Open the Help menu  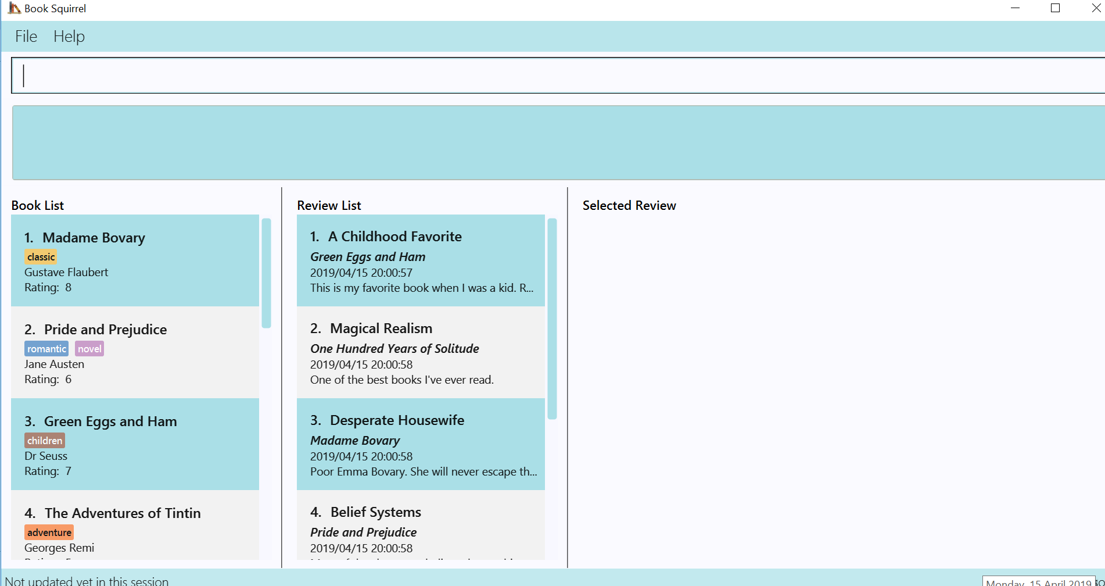point(69,37)
